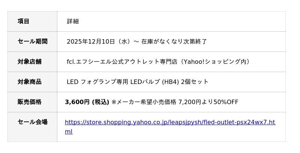Click the Yahoo!ショッピング内 text

(216, 62)
